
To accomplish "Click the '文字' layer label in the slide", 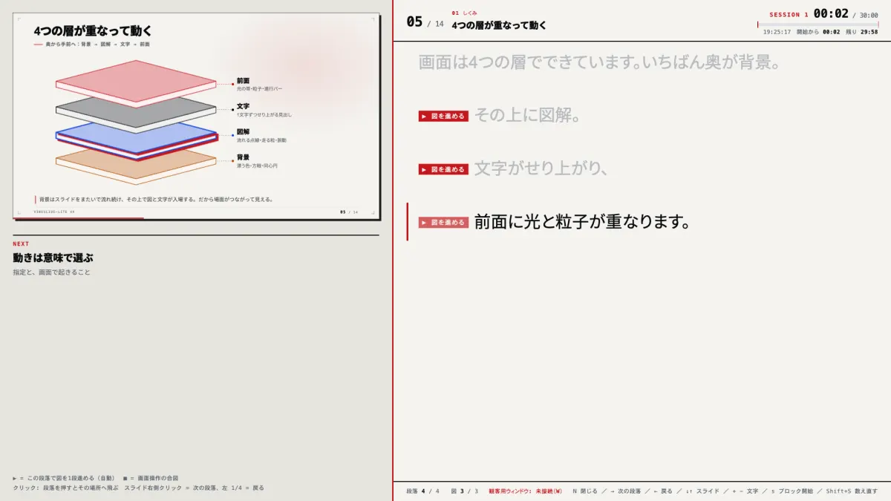I will (x=243, y=106).
